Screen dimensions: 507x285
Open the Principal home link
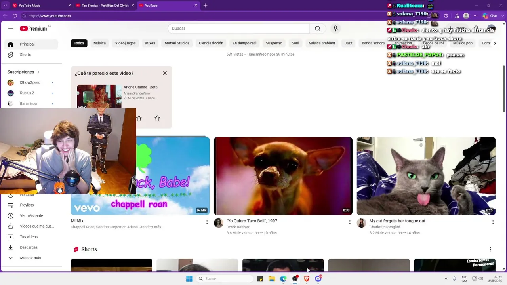[32, 44]
